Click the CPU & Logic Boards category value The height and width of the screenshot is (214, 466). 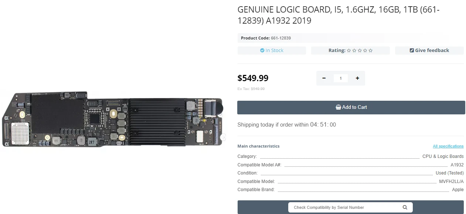click(x=443, y=156)
